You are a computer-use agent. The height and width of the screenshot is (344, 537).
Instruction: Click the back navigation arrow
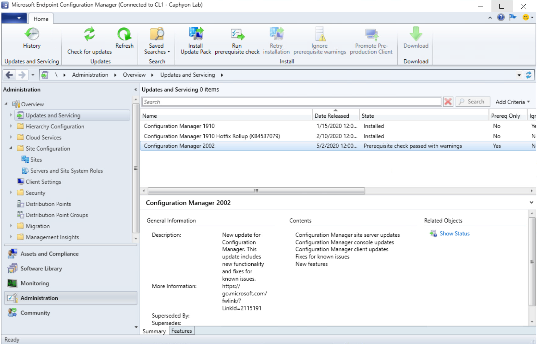coord(9,75)
